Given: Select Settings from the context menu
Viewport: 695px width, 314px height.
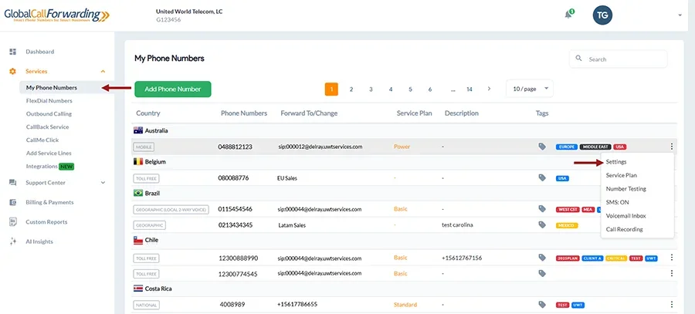Looking at the screenshot, I should 616,162.
